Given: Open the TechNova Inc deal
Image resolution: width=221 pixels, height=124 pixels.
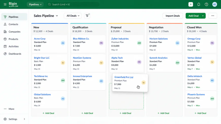Looking at the screenshot, I should [x=41, y=76].
